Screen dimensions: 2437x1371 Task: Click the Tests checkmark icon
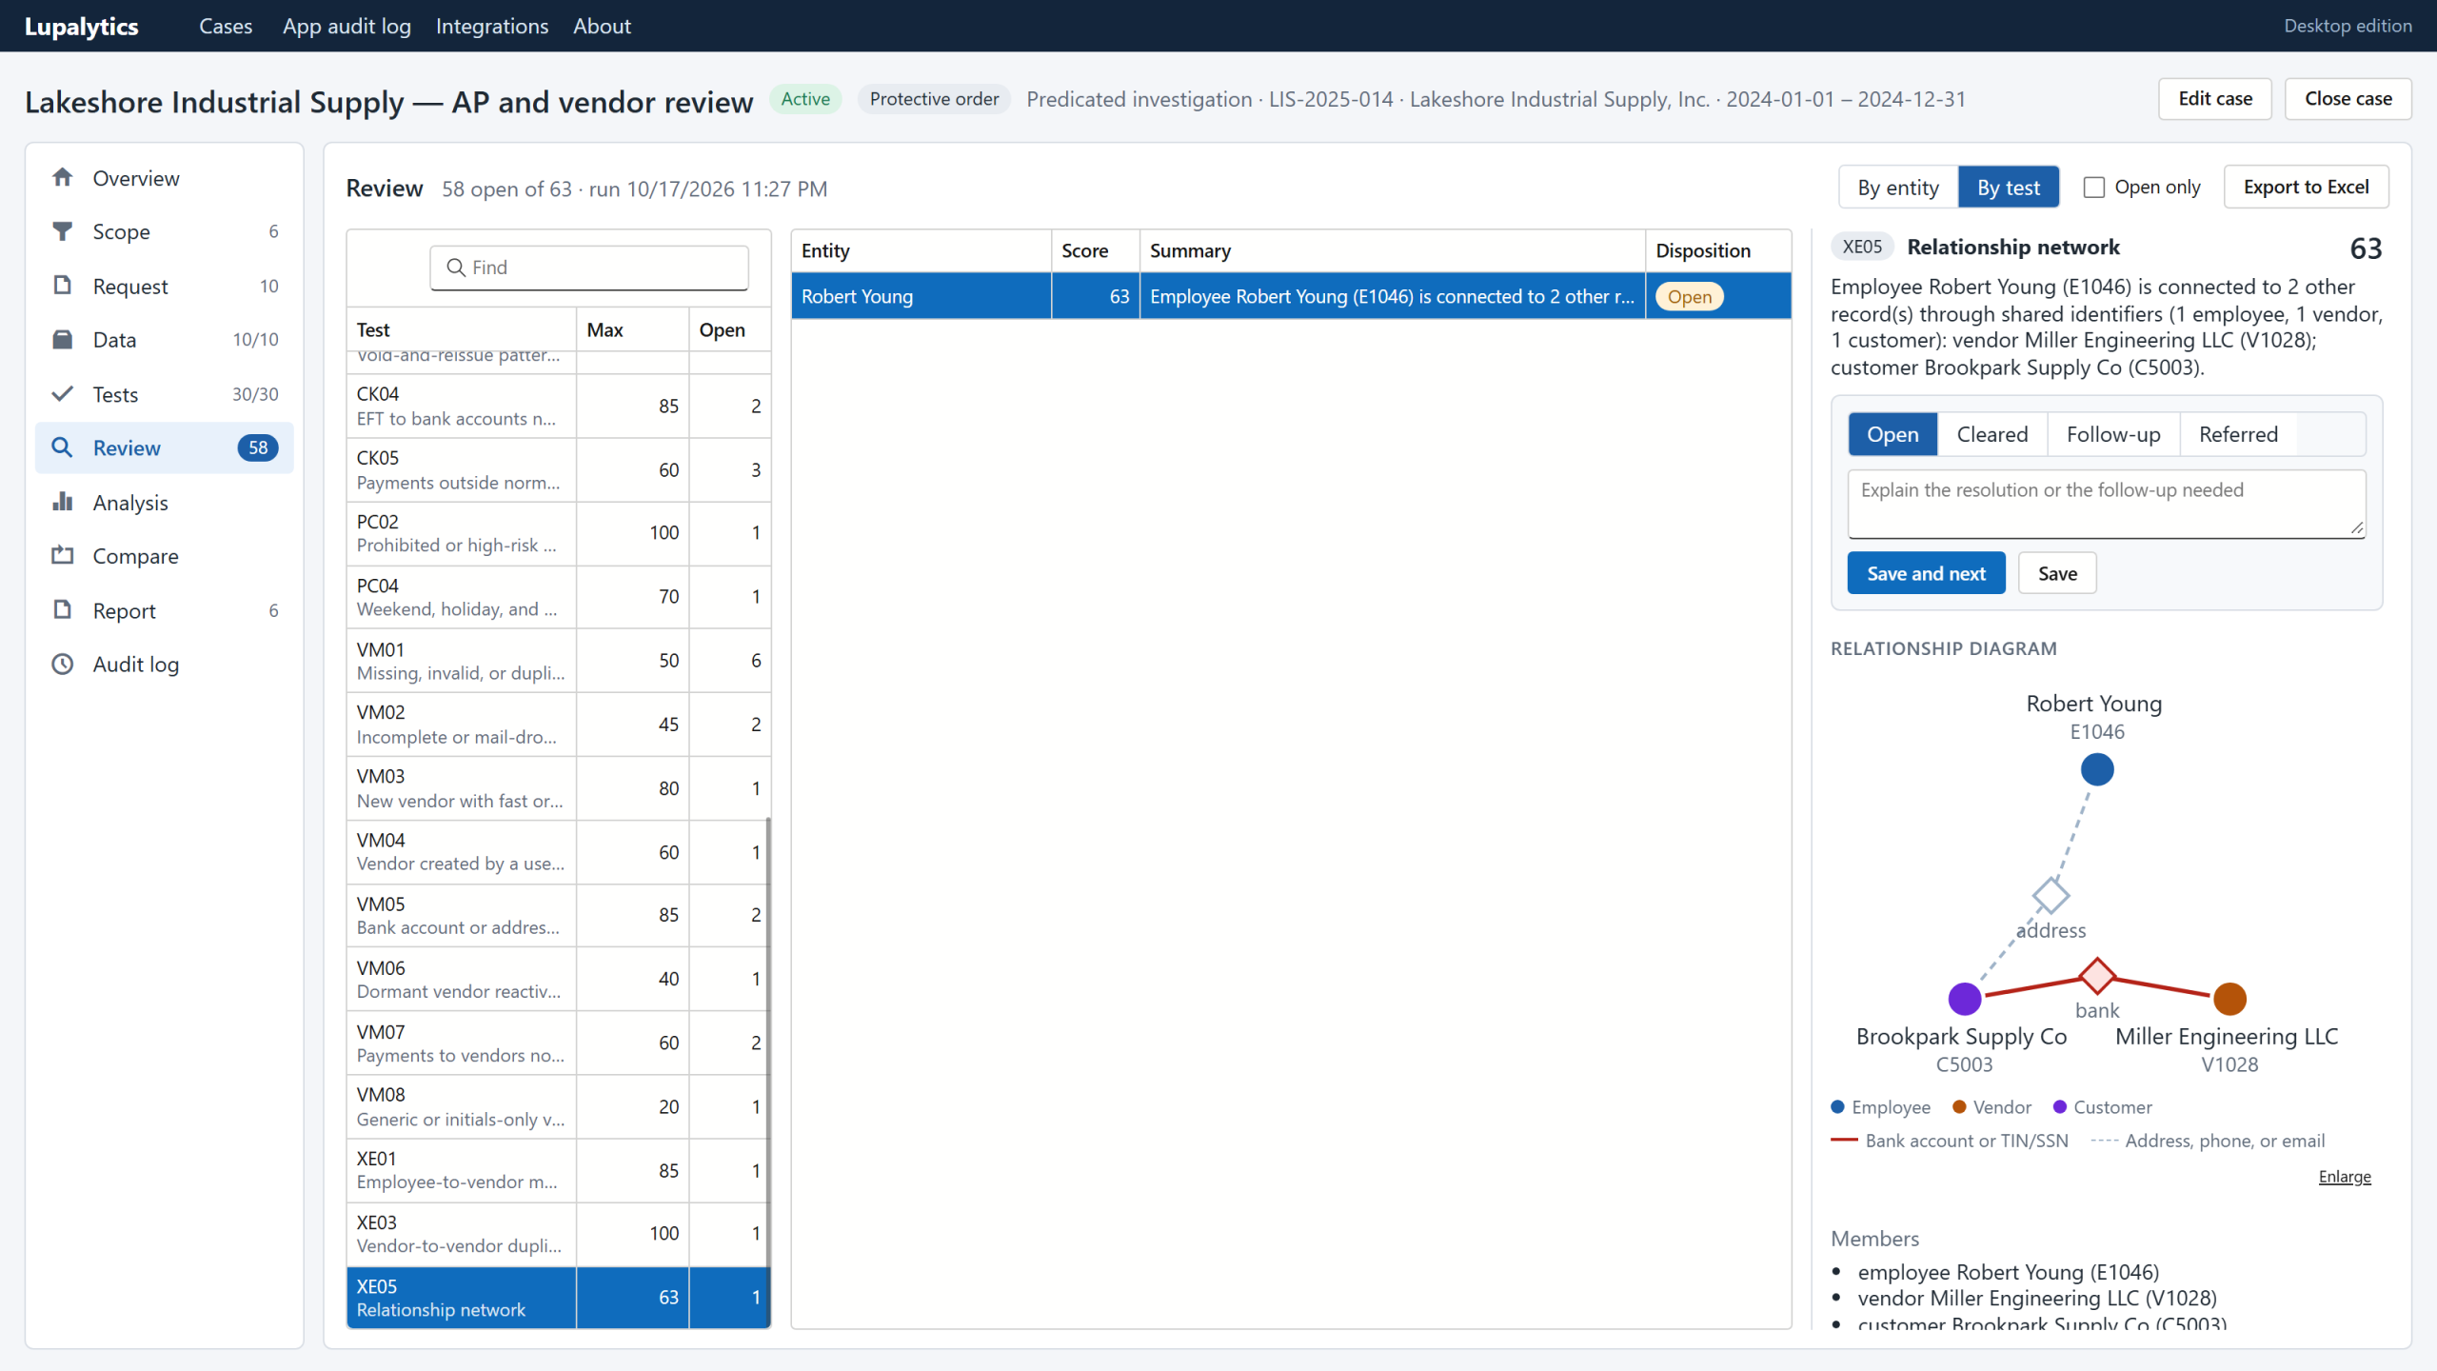(x=63, y=394)
